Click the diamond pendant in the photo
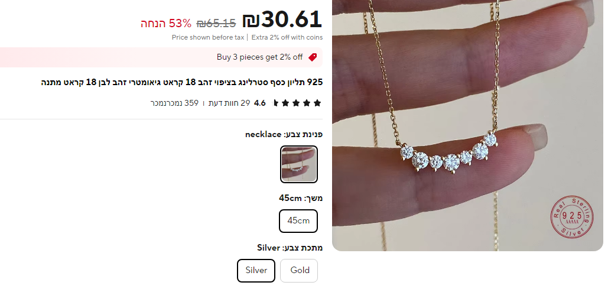608x292 pixels. pyautogui.click(x=448, y=155)
